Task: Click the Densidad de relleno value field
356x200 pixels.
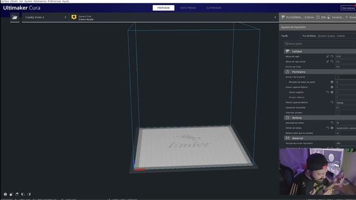Action: coord(346,123)
